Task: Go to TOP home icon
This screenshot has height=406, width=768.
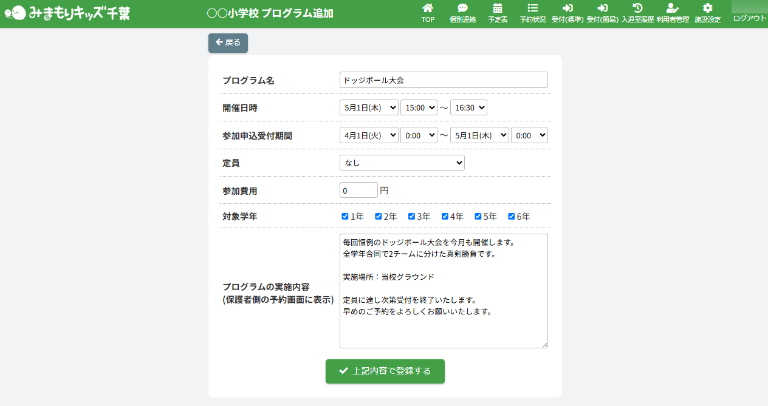Action: (x=428, y=8)
